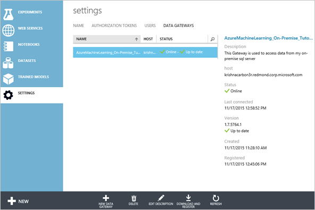Open Experiments flask icon in sidebar
Viewport: 315px width, 210px height.
coord(8,14)
